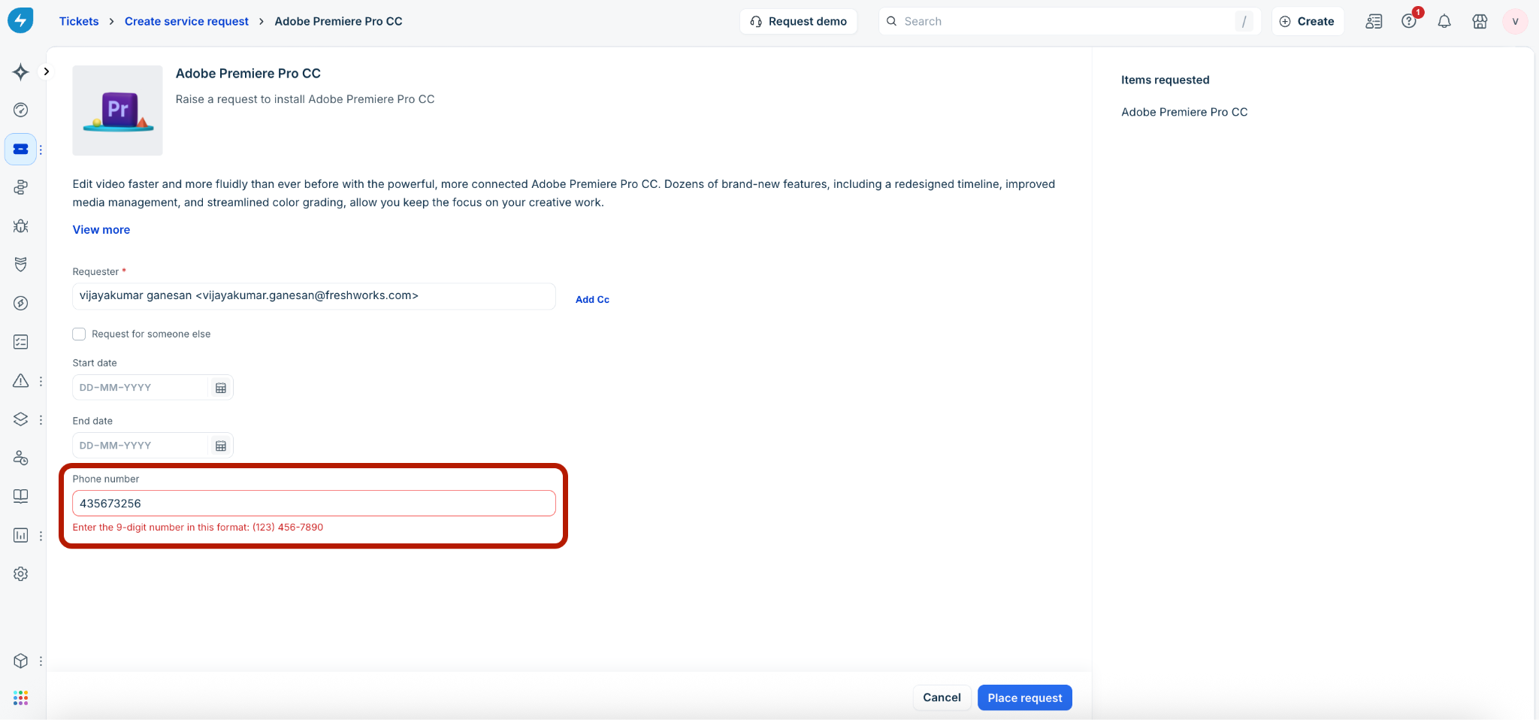Select the highlighted Tickets icon in sidebar

tap(21, 149)
